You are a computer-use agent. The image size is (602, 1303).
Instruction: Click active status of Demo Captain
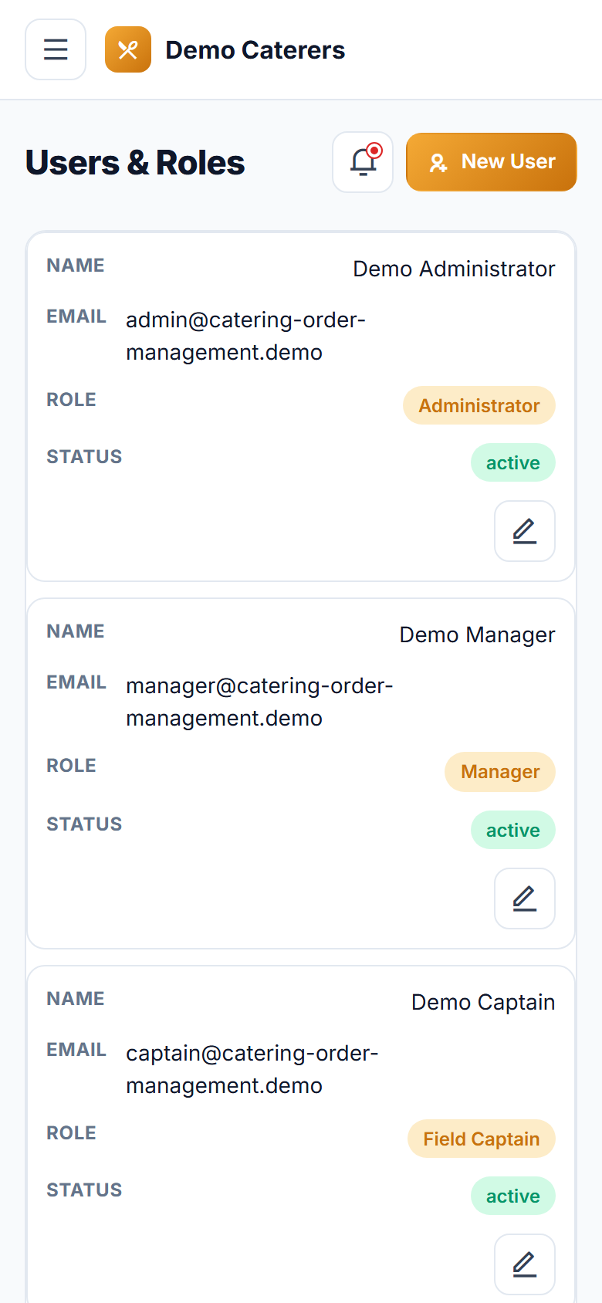pos(513,1196)
